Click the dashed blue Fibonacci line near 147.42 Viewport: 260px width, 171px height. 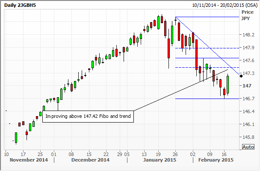(207, 67)
